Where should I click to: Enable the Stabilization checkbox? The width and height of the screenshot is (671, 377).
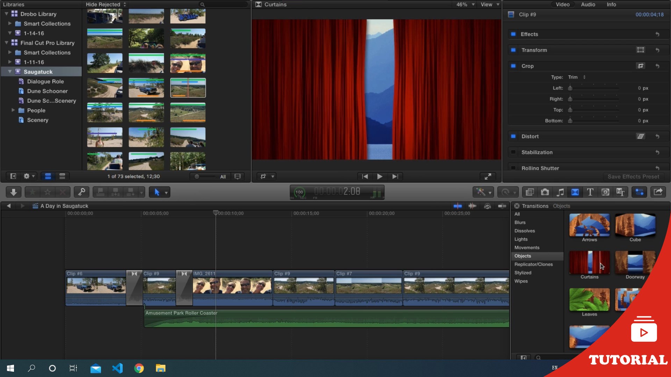513,152
